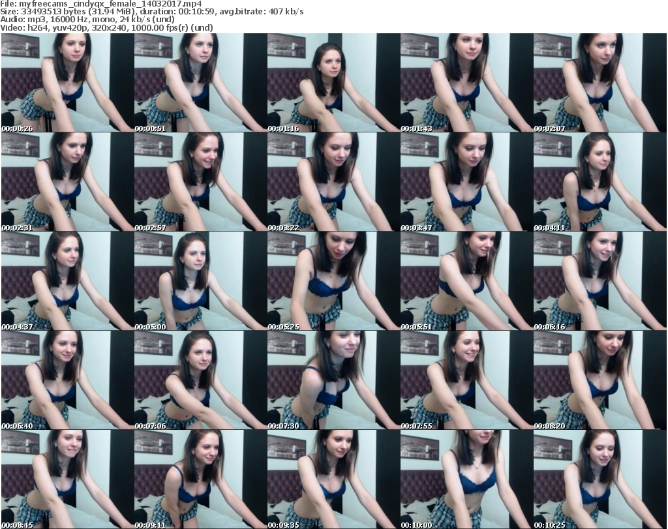Screen dimensions: 668x529
Task: Select the thumbnail timestamped 00:10:25
Action: click(x=600, y=479)
